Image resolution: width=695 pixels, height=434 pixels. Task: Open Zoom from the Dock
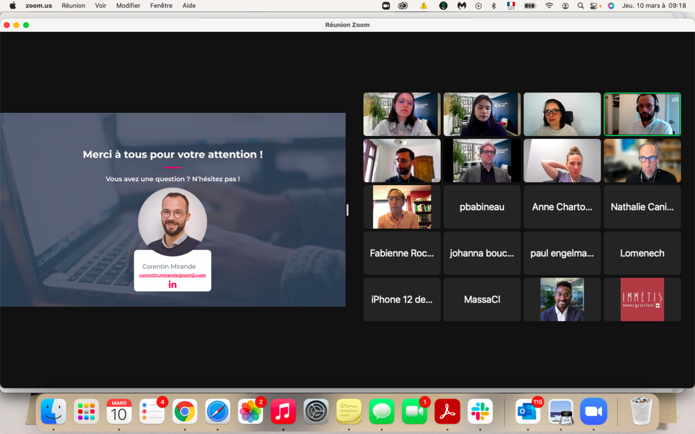pos(593,411)
